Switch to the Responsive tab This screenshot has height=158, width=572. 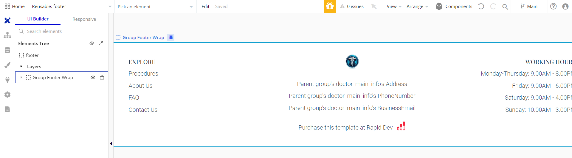point(84,19)
